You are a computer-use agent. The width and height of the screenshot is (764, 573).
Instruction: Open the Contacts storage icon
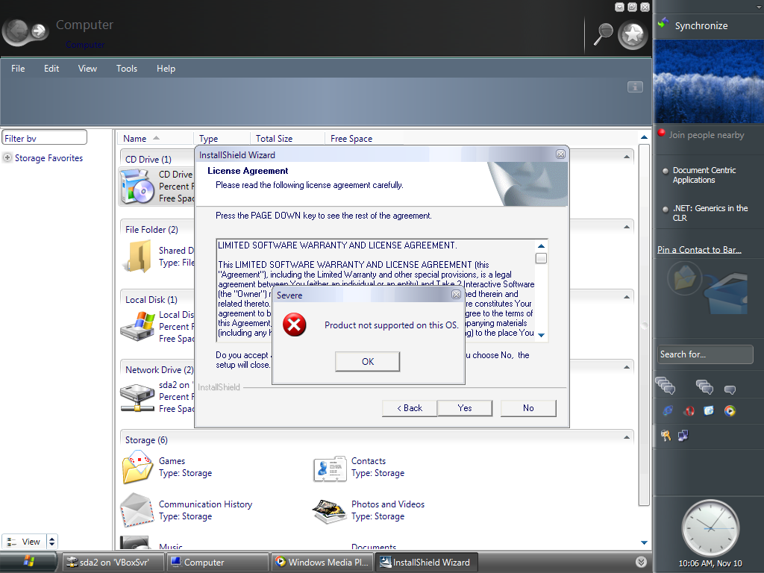point(330,468)
